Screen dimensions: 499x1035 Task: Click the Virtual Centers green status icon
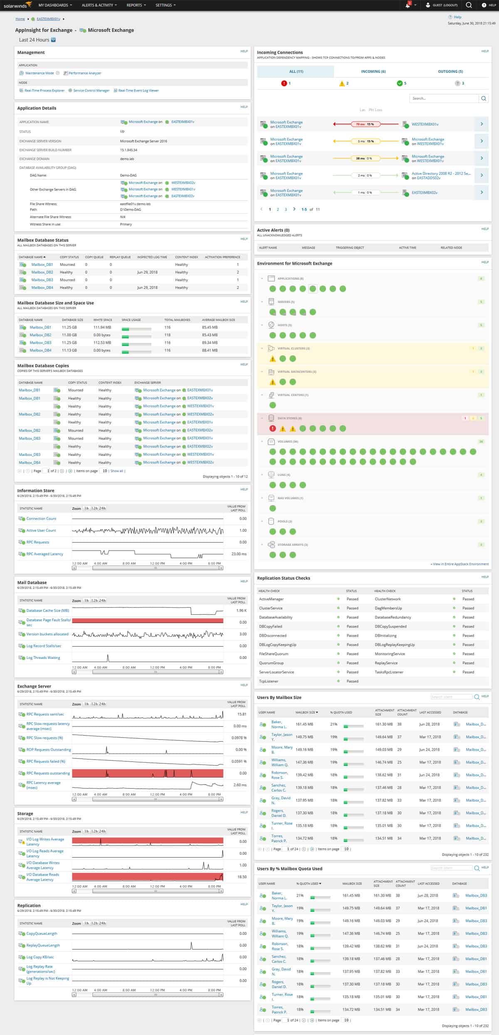pyautogui.click(x=272, y=405)
